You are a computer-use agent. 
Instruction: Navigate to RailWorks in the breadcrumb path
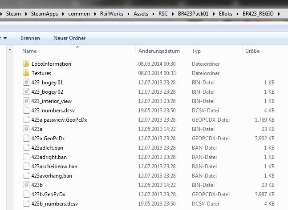point(112,14)
